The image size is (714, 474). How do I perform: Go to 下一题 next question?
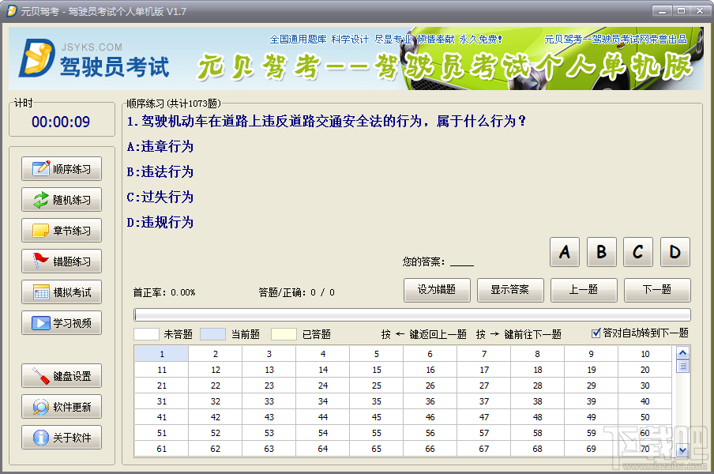point(657,290)
